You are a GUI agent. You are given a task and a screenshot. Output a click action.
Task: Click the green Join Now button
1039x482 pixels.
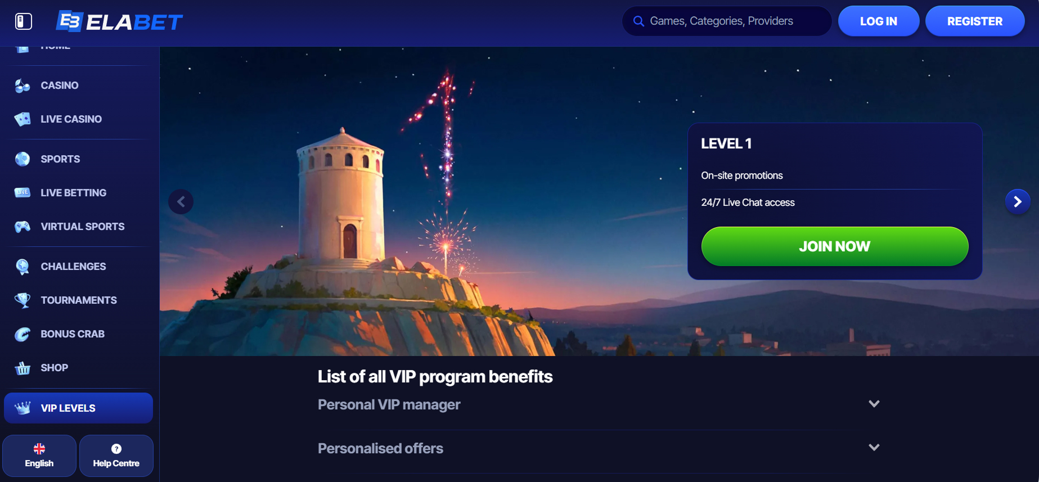tap(835, 246)
